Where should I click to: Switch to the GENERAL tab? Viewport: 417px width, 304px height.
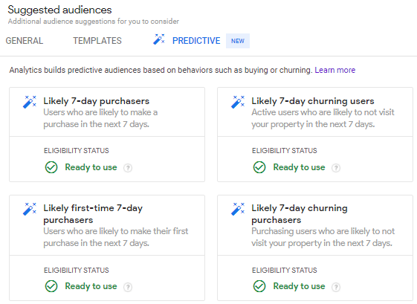(x=25, y=41)
